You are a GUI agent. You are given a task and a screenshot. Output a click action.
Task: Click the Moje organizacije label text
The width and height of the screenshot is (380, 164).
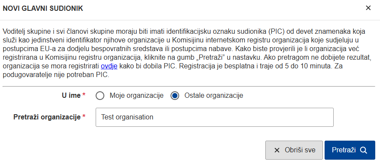click(136, 96)
